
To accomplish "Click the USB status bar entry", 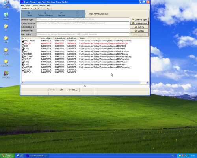I will [61, 90].
